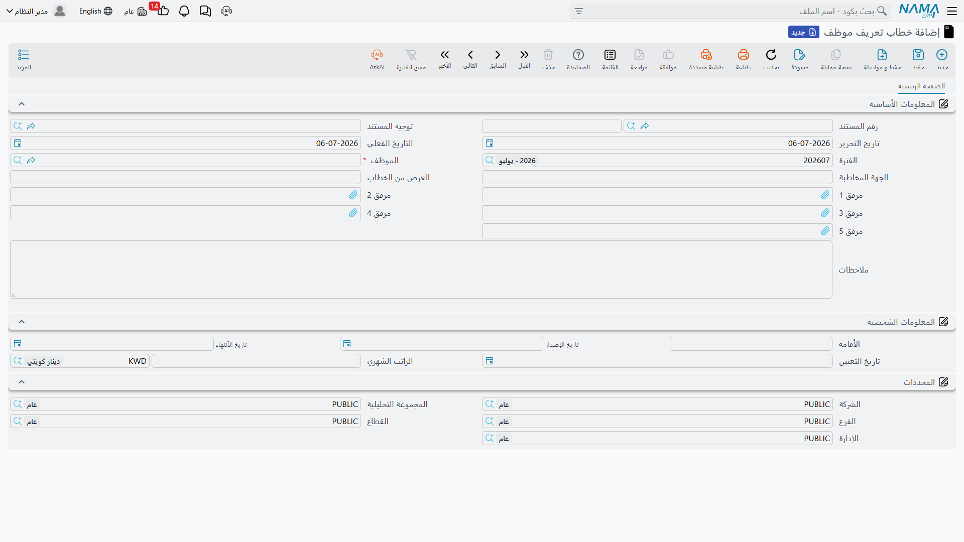964x542 pixels.
Task: Click the عام company selector in header
Action: [136, 11]
